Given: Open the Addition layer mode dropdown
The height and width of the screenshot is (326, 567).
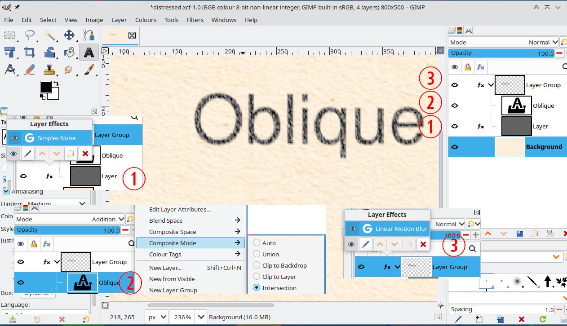Looking at the screenshot, I should (x=69, y=219).
